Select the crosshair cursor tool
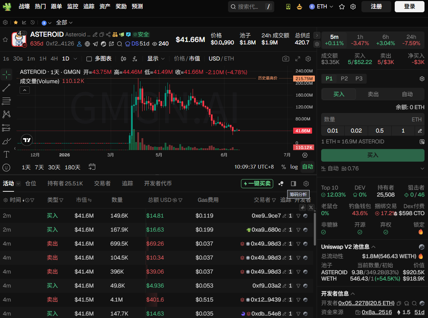 pyautogui.click(x=6, y=74)
